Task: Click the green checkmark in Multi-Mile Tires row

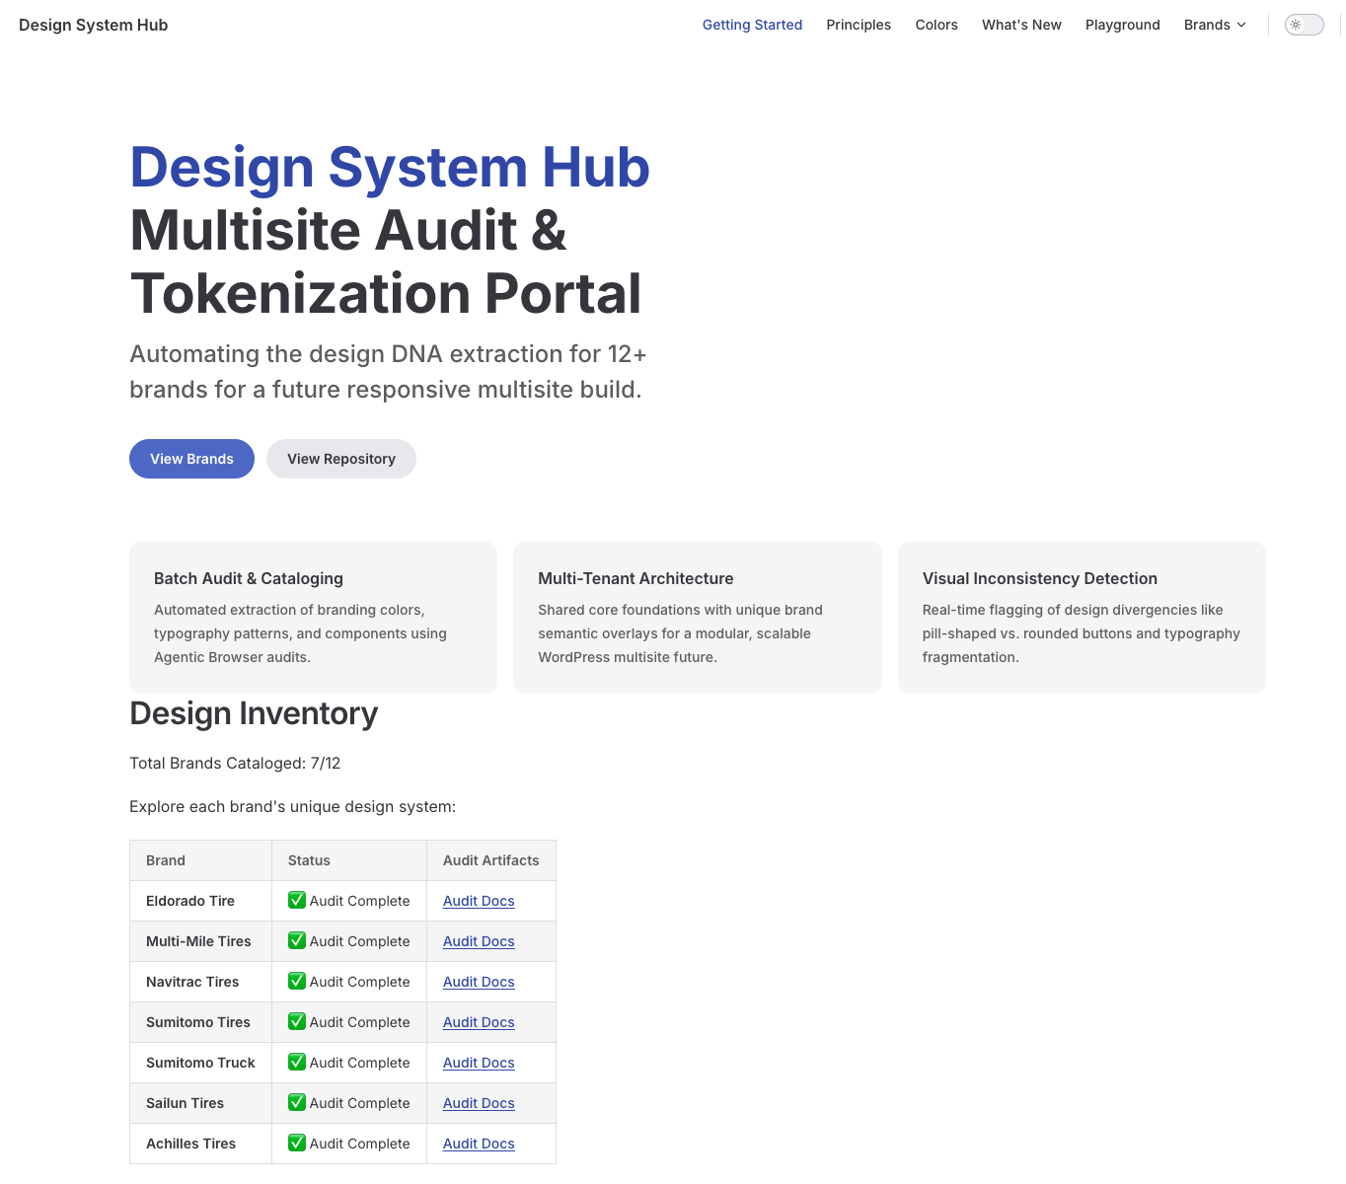Action: (297, 940)
